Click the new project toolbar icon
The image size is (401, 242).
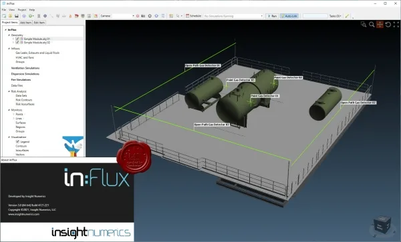4,16
